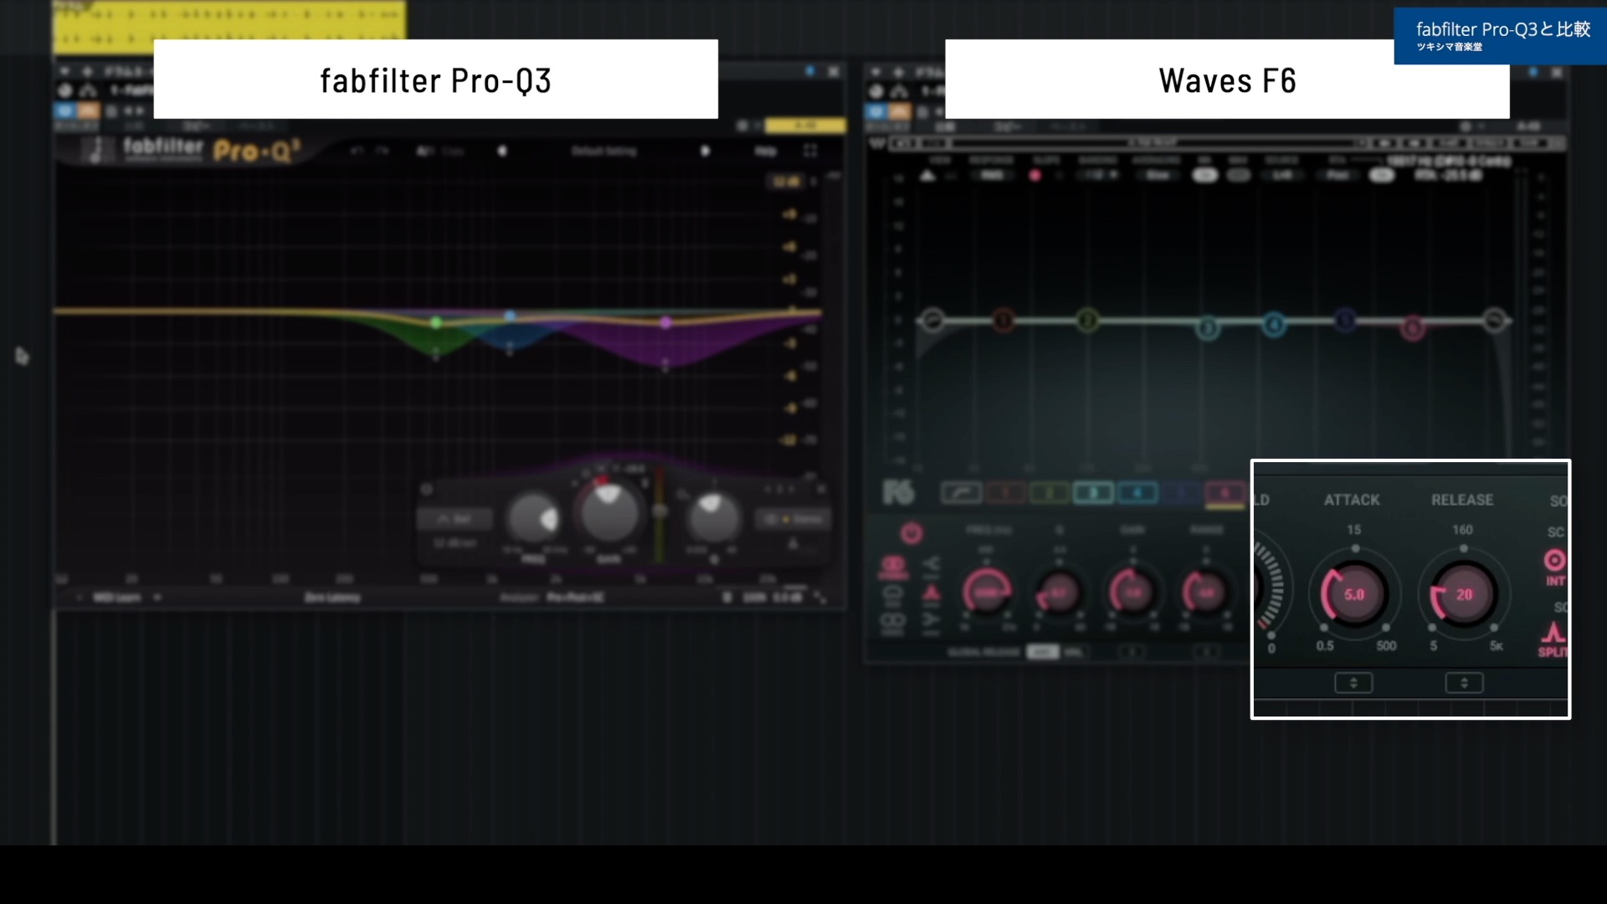Click the fabfilter Pro-Q3と比較 banner
Viewport: 1607px width, 904px height.
point(1498,35)
